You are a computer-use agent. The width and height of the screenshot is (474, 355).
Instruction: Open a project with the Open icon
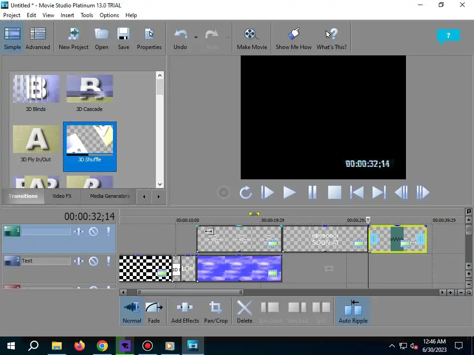(101, 38)
